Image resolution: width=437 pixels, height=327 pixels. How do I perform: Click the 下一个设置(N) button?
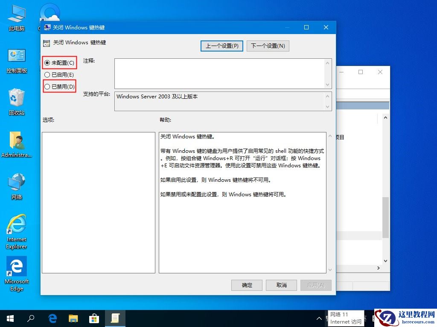(268, 46)
